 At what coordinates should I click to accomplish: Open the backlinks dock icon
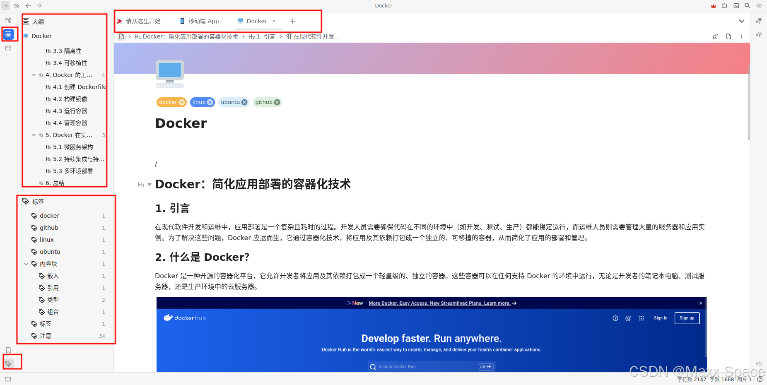pyautogui.click(x=759, y=364)
